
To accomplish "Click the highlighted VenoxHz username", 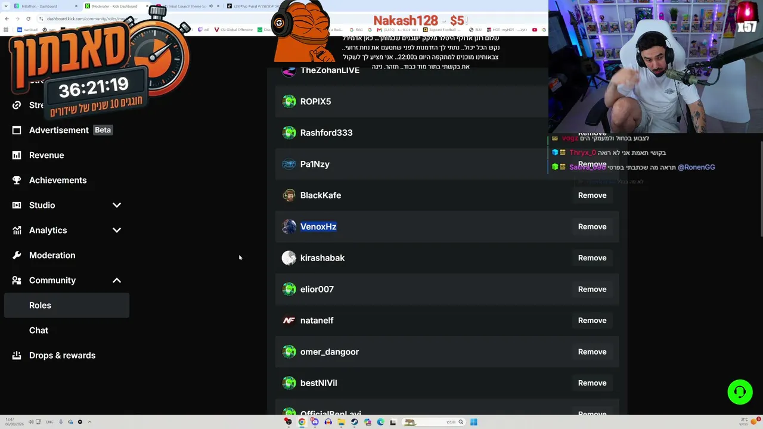I will (318, 226).
